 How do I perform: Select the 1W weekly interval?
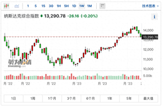(82, 6)
